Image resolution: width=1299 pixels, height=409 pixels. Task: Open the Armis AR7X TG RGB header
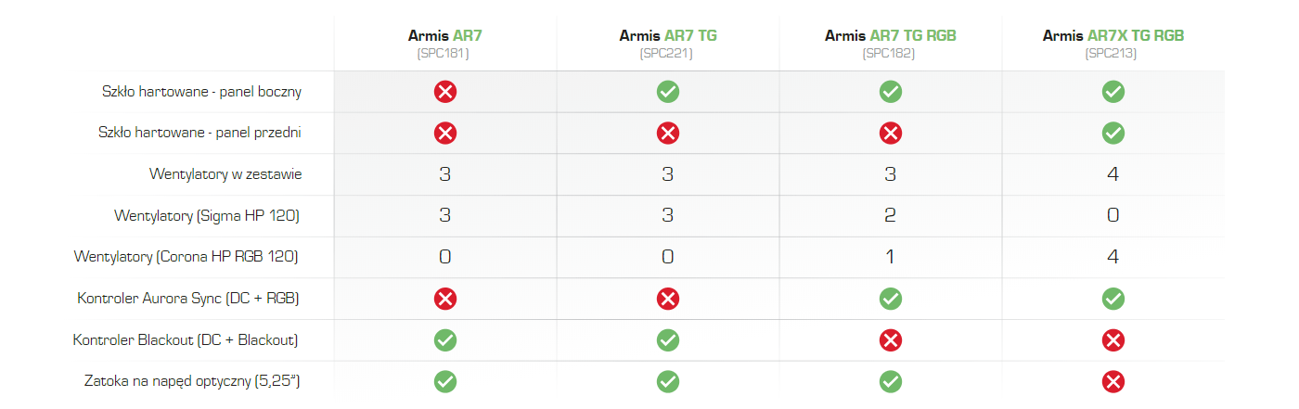point(1113,36)
